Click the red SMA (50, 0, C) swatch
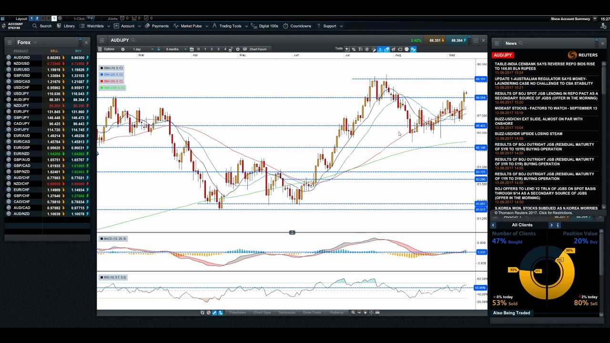This screenshot has height=343, width=610. pyautogui.click(x=102, y=81)
